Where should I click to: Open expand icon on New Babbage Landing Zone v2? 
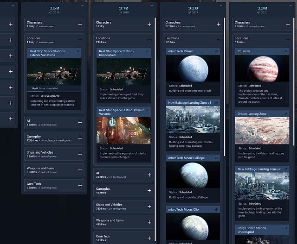click(x=286, y=169)
